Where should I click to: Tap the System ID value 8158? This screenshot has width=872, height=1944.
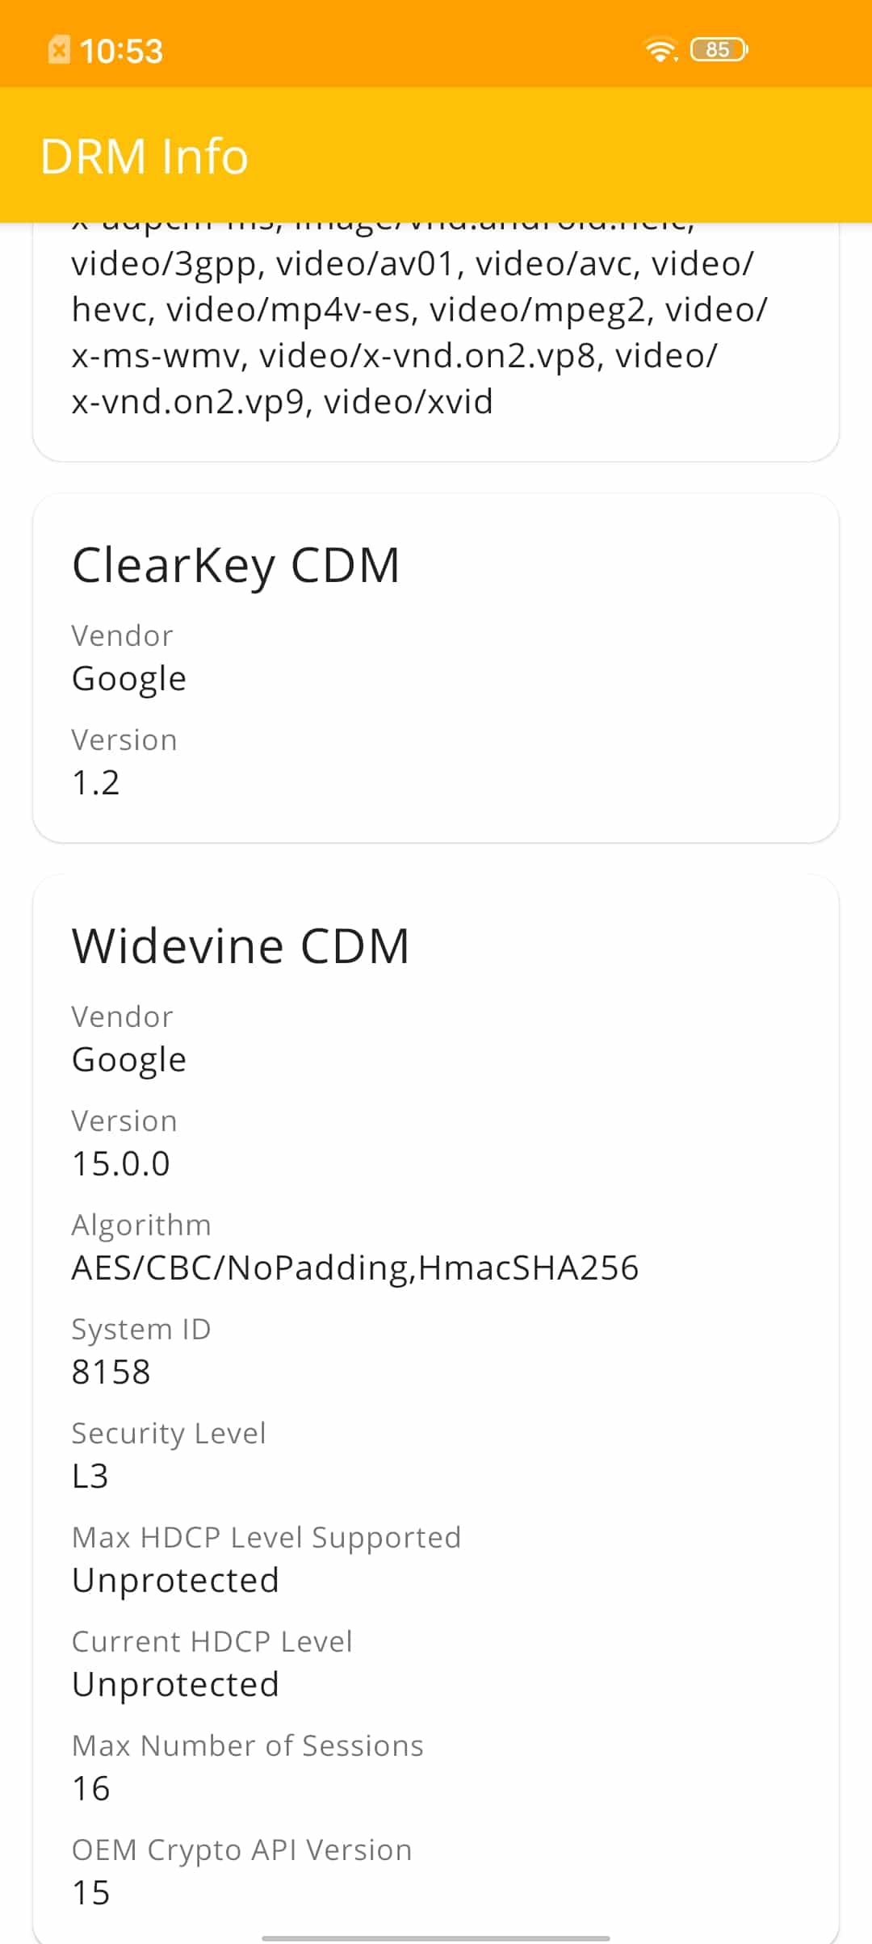click(x=111, y=1372)
